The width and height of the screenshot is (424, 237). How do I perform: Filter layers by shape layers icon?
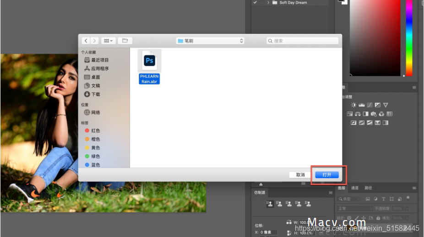click(391, 199)
